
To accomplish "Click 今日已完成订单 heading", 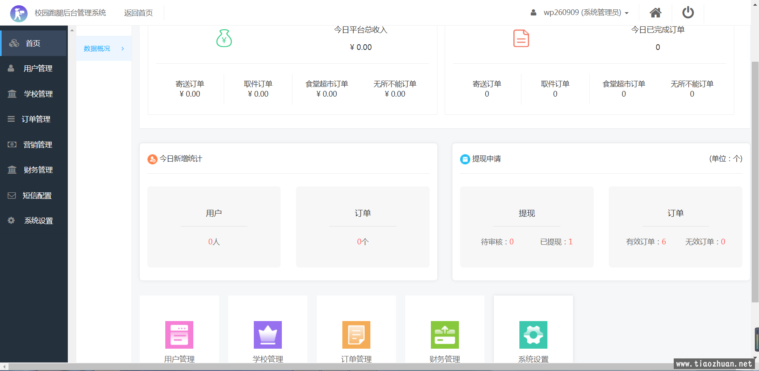I will 658,30.
